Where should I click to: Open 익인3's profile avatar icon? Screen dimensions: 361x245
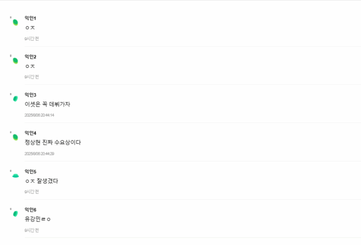pos(15,98)
